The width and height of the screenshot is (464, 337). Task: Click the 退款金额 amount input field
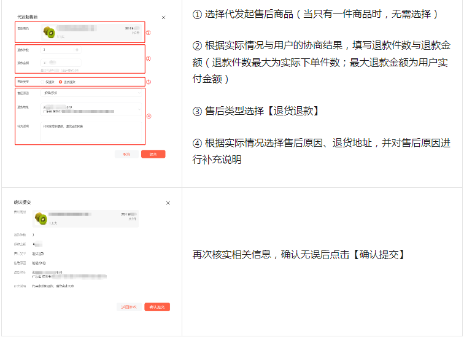point(60,63)
